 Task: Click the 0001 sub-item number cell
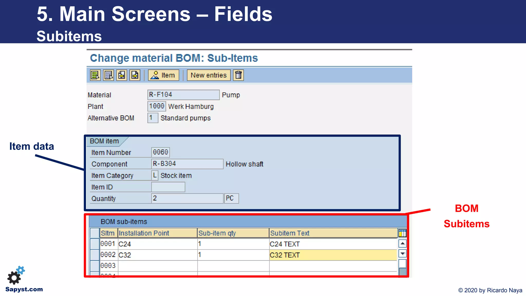[109, 244]
